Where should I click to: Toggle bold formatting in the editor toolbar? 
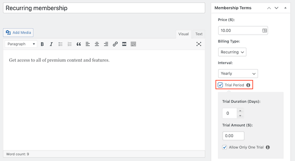(x=42, y=44)
